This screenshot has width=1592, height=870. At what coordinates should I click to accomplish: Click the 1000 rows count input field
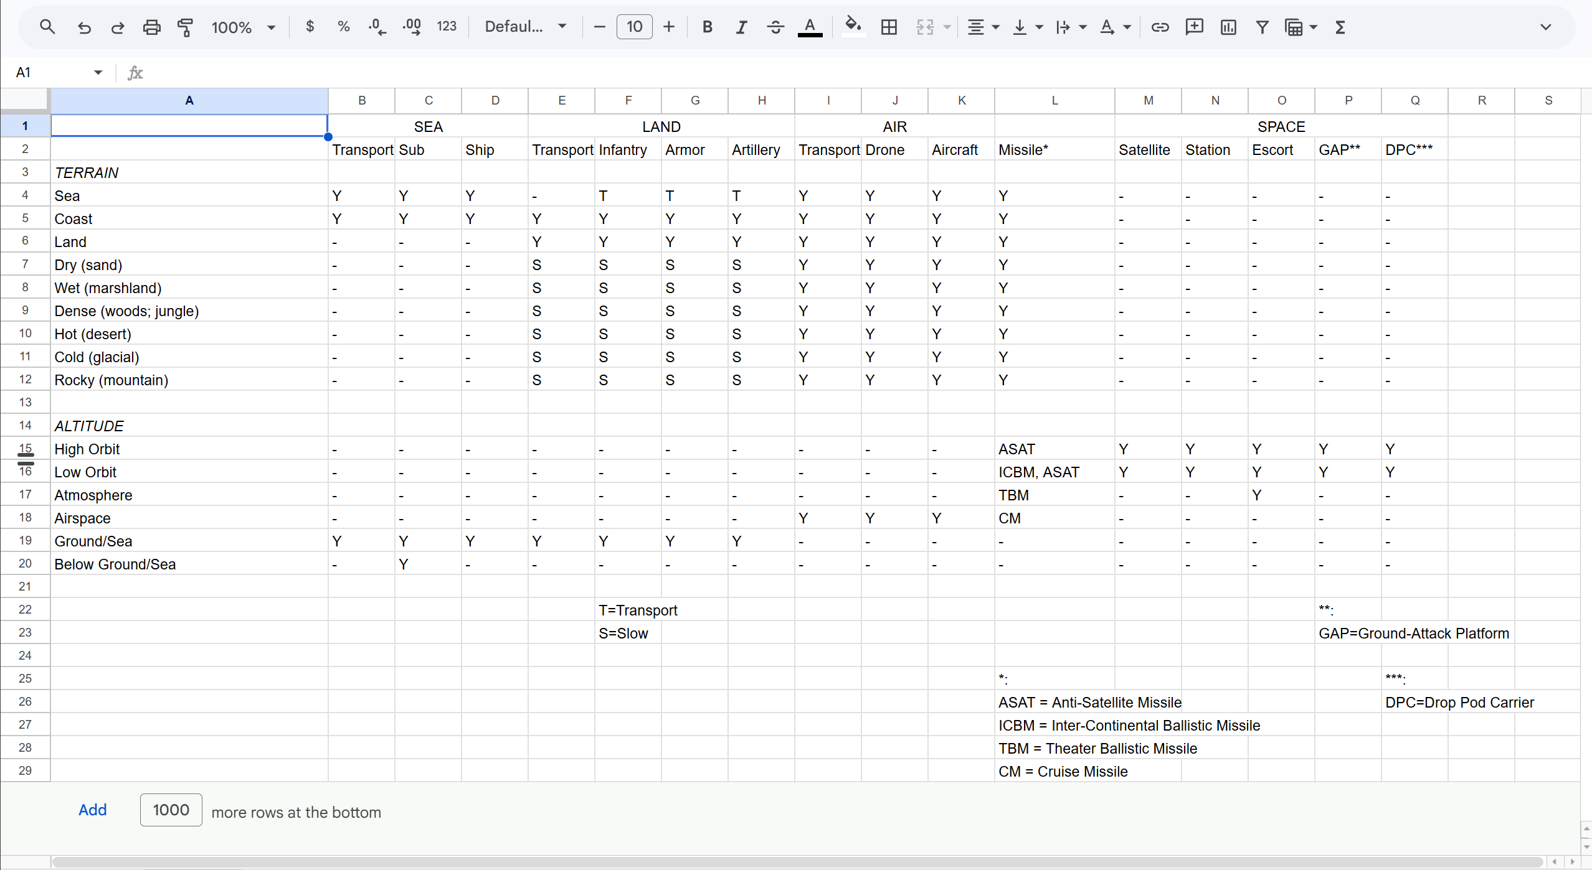171,810
